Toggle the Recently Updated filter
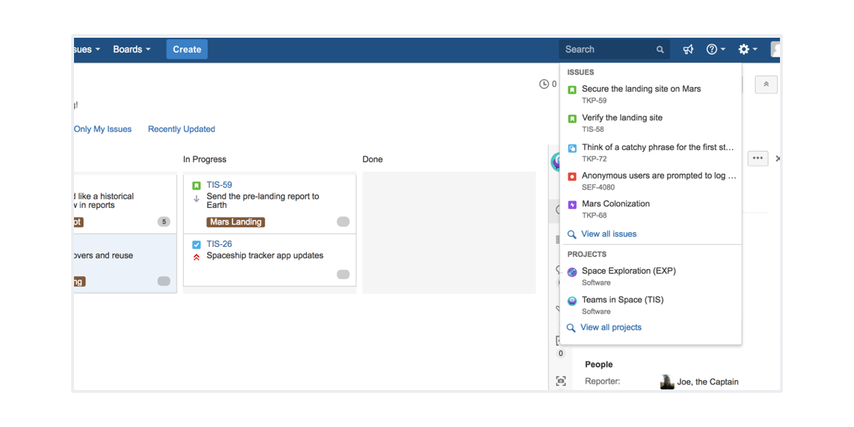Image resolution: width=854 pixels, height=427 pixels. click(181, 129)
